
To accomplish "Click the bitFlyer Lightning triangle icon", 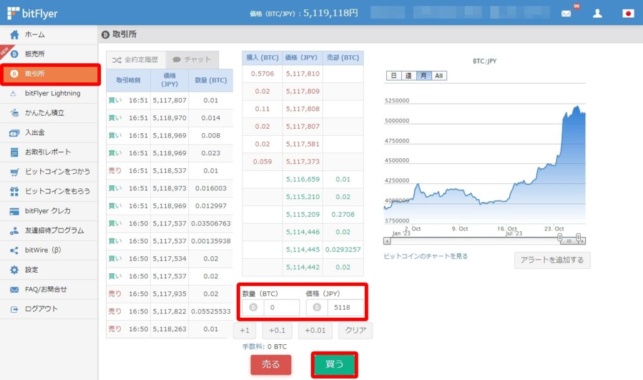I will coord(13,93).
